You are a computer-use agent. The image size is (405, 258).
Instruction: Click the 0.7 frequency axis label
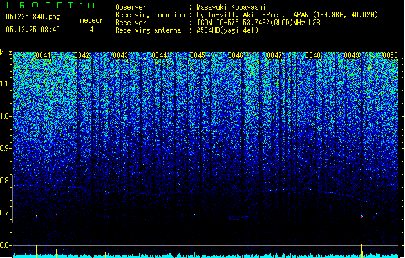click(x=6, y=213)
